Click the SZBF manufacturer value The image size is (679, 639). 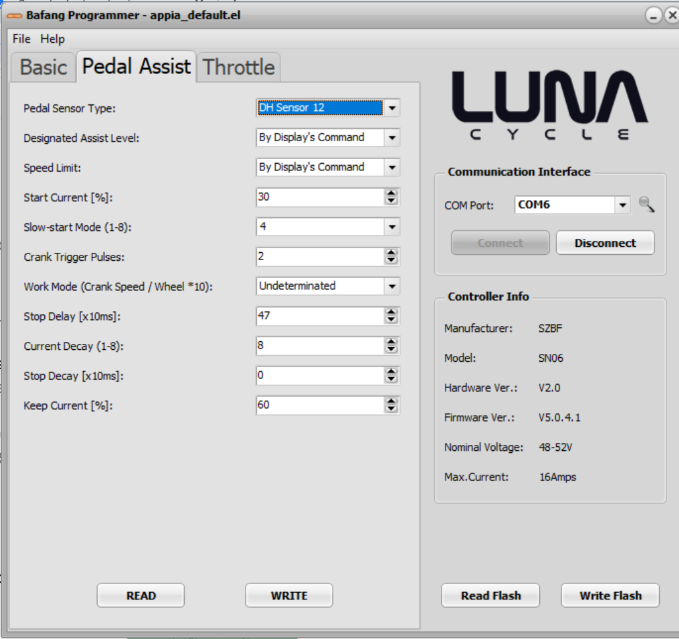click(550, 328)
